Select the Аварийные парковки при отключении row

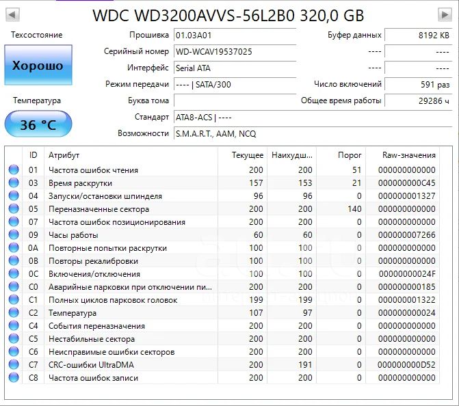point(222,286)
